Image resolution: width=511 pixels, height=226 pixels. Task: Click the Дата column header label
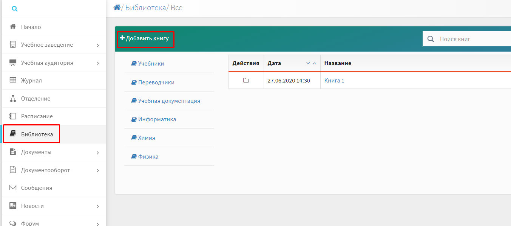click(274, 63)
